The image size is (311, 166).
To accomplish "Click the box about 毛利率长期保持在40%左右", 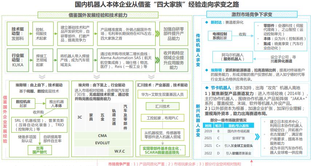I will 126,34.
